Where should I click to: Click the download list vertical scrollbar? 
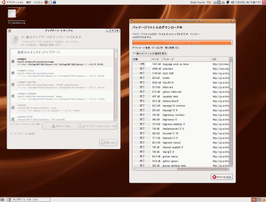click(231, 112)
